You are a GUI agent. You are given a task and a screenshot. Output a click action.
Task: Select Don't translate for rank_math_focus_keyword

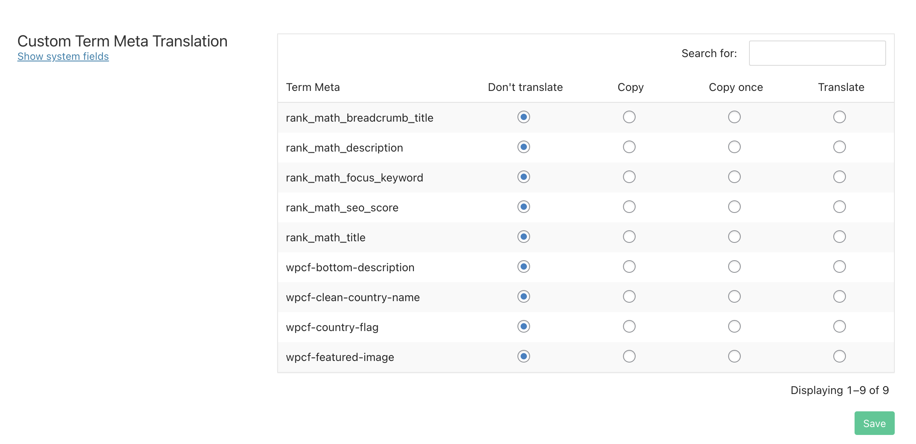point(524,177)
